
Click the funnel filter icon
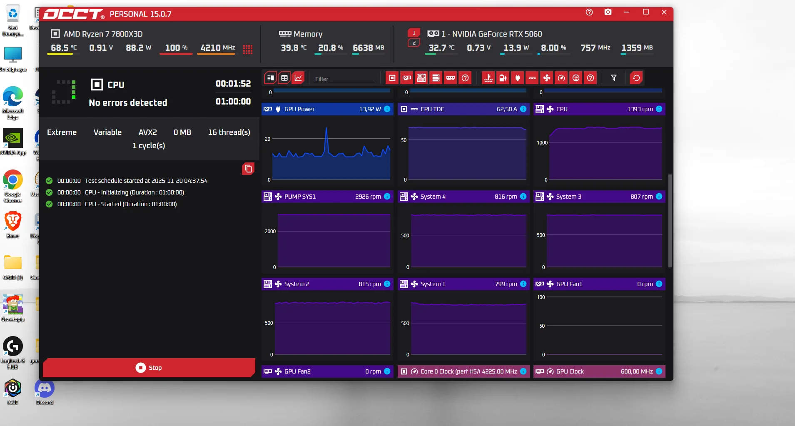tap(614, 78)
